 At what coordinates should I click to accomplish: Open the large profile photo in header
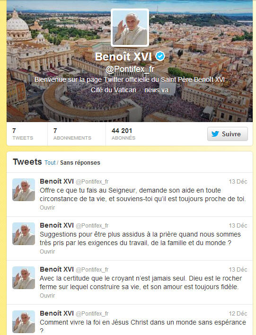tap(130, 28)
